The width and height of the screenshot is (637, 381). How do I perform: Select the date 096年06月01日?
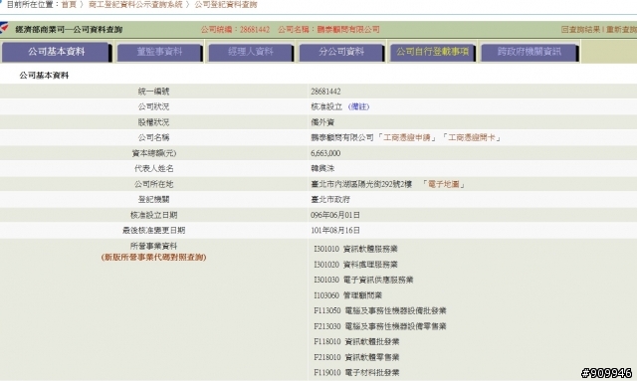click(335, 215)
